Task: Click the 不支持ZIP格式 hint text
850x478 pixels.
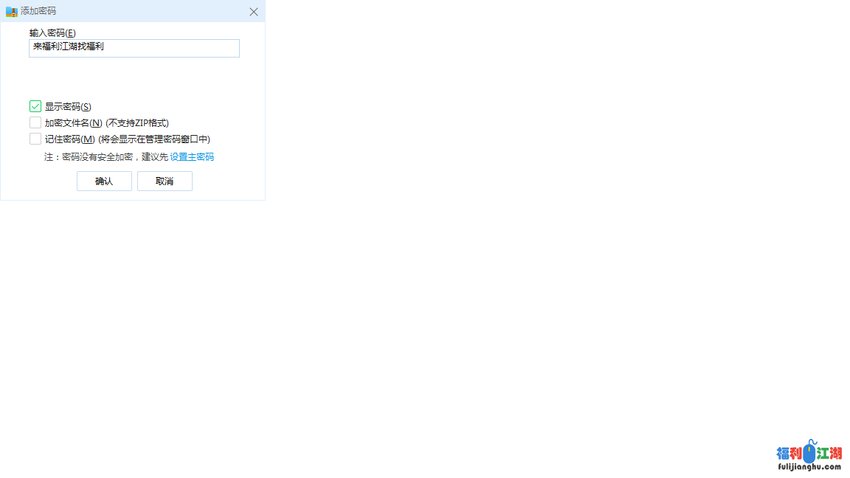Action: point(137,123)
